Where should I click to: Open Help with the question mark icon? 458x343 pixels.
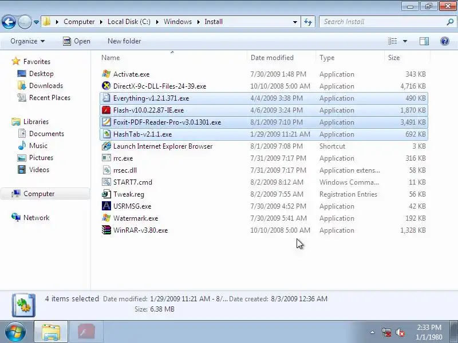[445, 41]
